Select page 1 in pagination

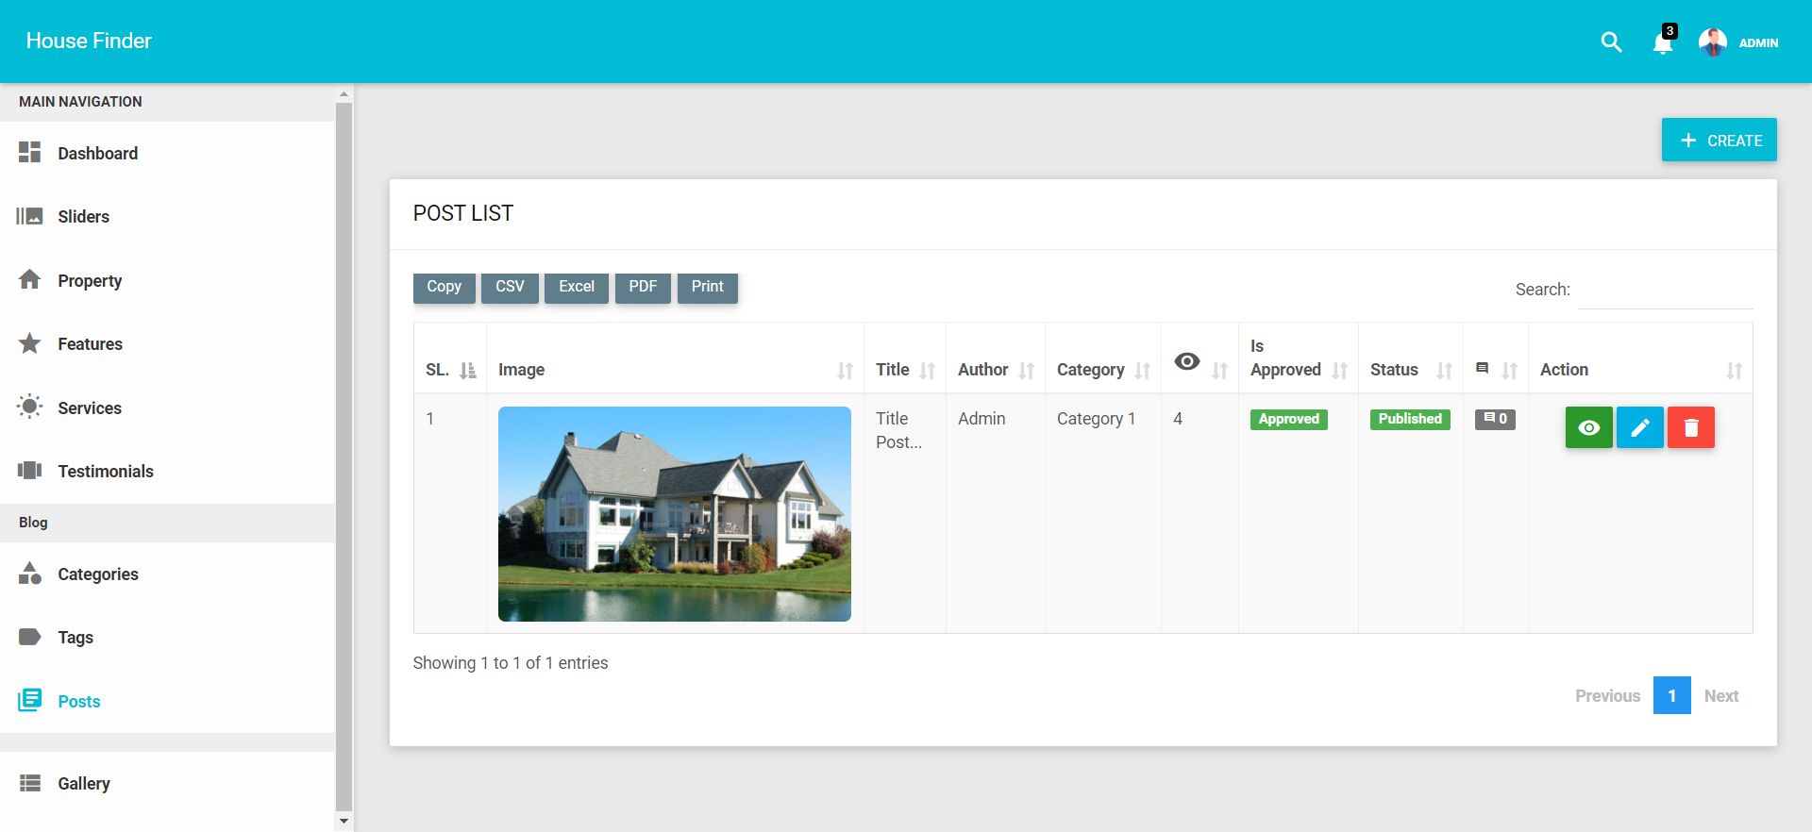[x=1671, y=695]
